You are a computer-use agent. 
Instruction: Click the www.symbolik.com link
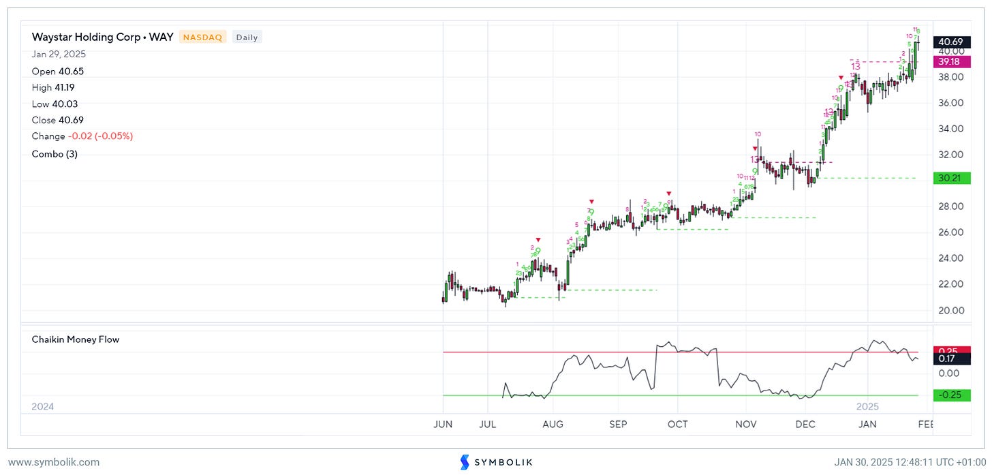(53, 462)
